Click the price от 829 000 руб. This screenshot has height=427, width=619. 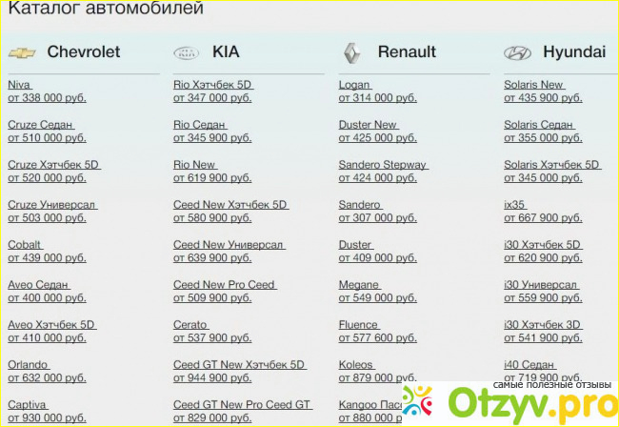(x=212, y=417)
